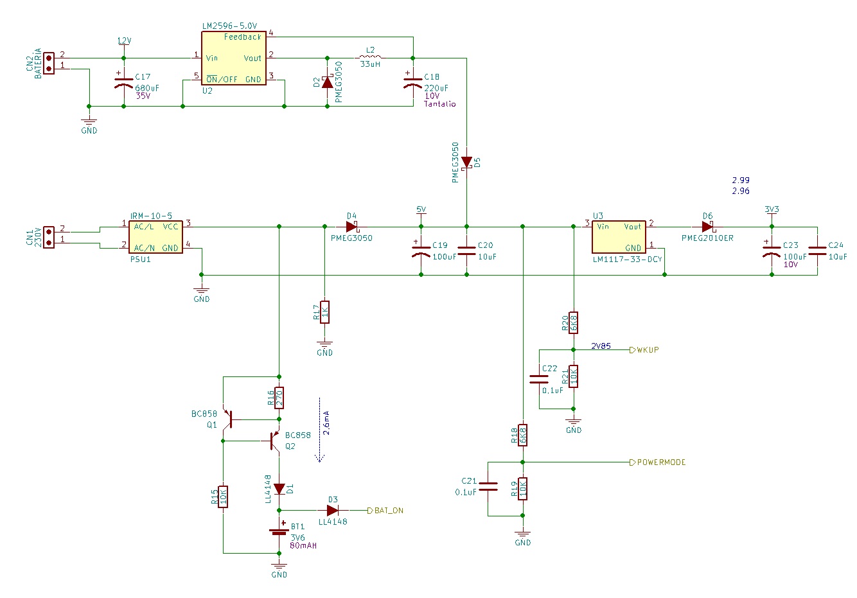Click the D2 PMEG3050 Schottky diode symbol
Image resolution: width=857 pixels, height=598 pixels.
pyautogui.click(x=327, y=82)
